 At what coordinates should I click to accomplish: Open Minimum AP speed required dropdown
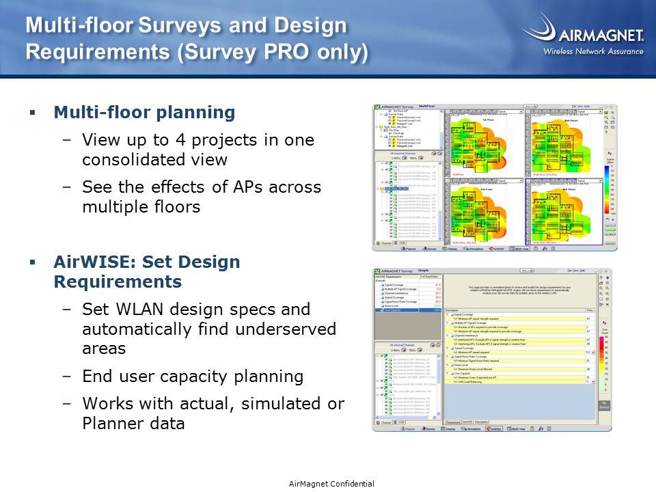point(593,353)
